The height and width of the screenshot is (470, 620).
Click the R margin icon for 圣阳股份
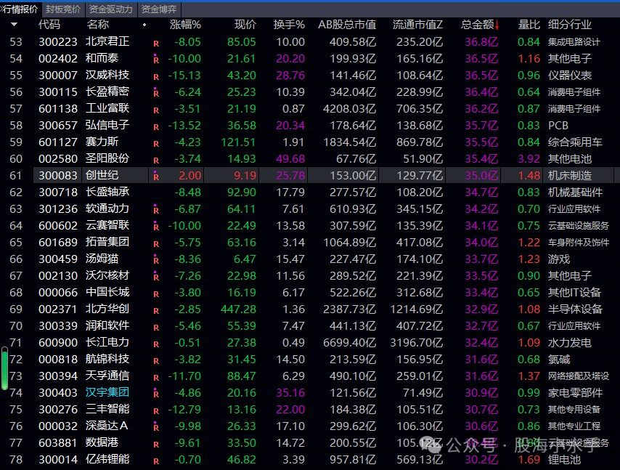click(x=156, y=160)
